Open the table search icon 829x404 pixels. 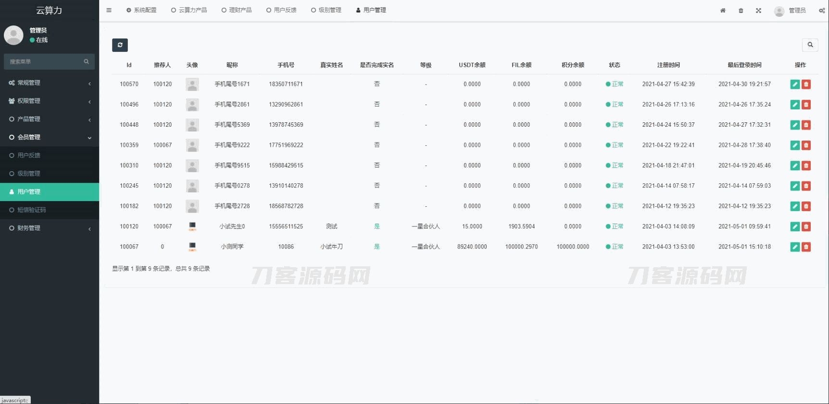click(810, 45)
